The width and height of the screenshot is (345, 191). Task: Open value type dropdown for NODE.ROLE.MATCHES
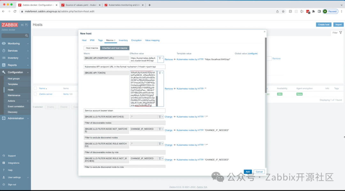pyautogui.click(x=161, y=144)
